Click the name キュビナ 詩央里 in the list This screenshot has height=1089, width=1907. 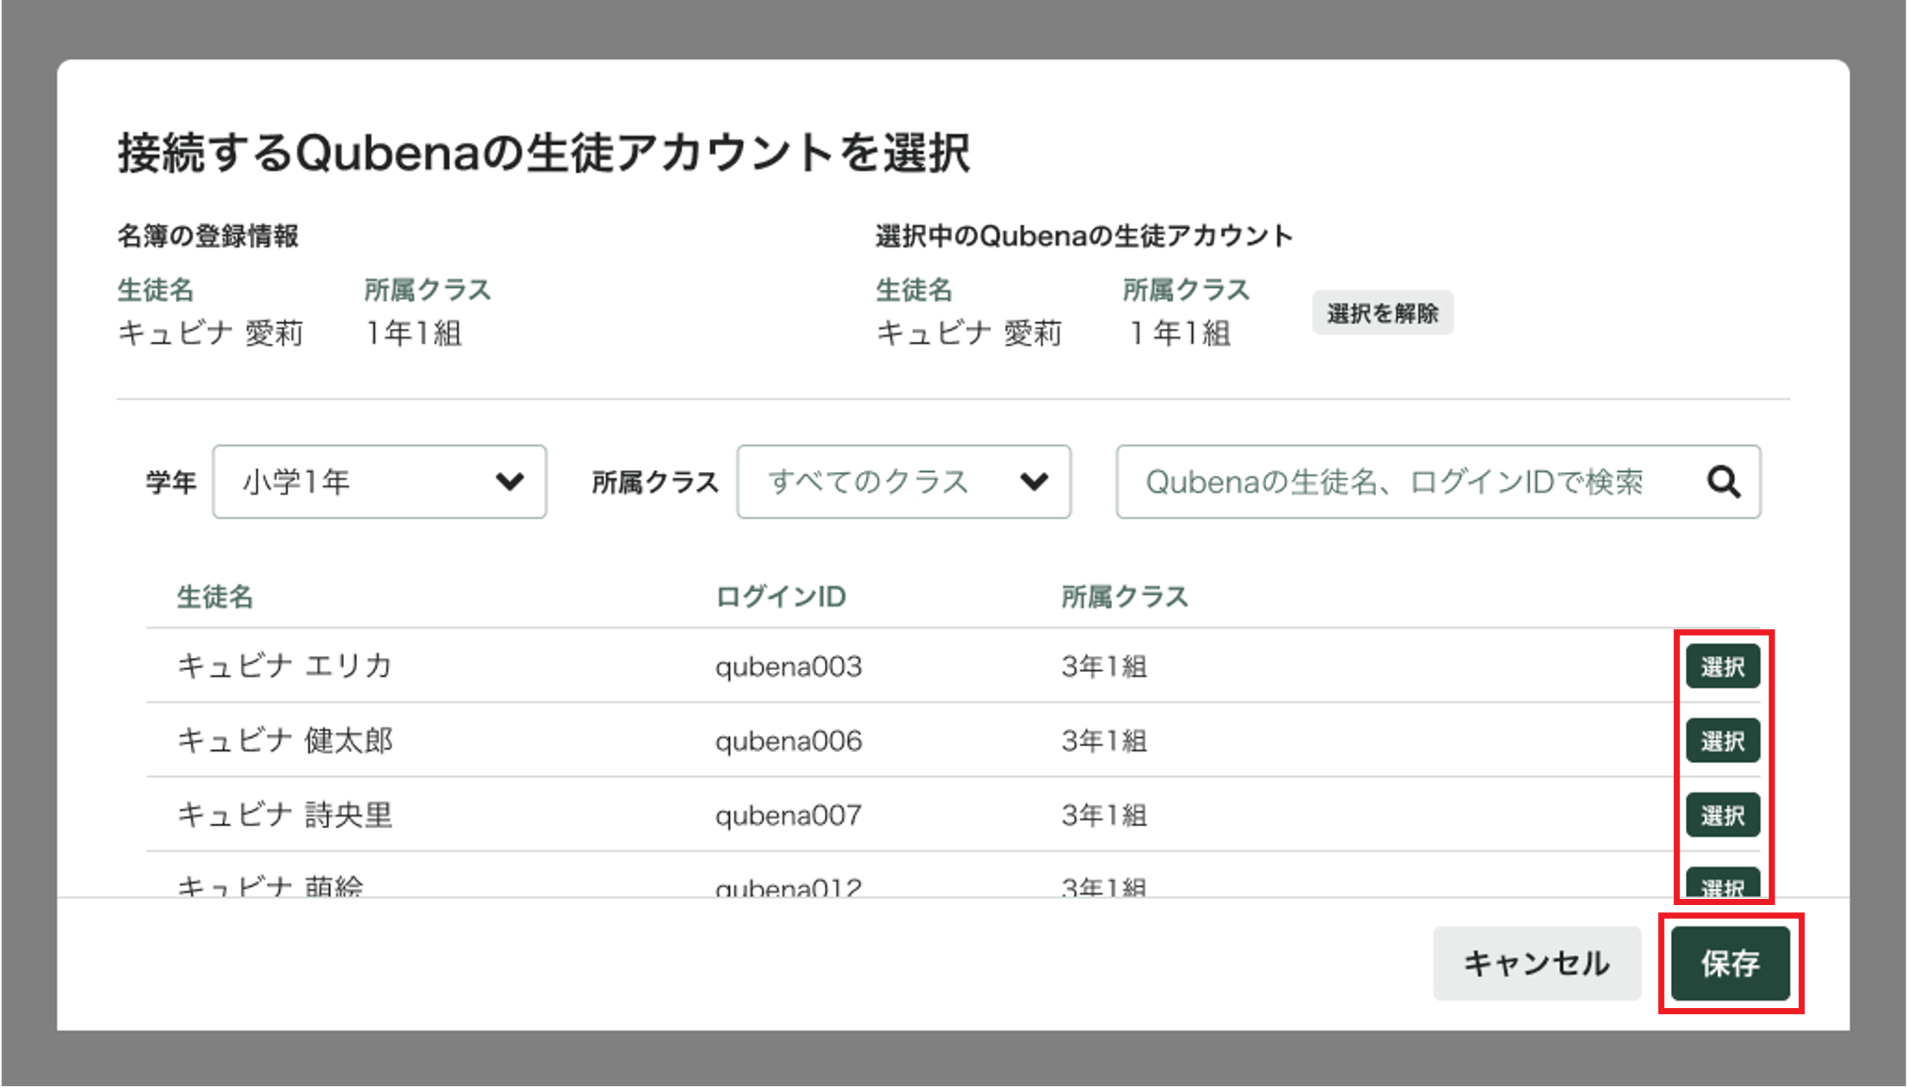(x=284, y=815)
